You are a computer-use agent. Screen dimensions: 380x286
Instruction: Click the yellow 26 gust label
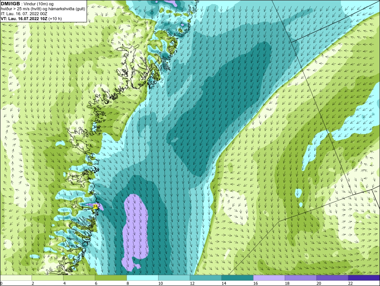pyautogui.click(x=95, y=206)
